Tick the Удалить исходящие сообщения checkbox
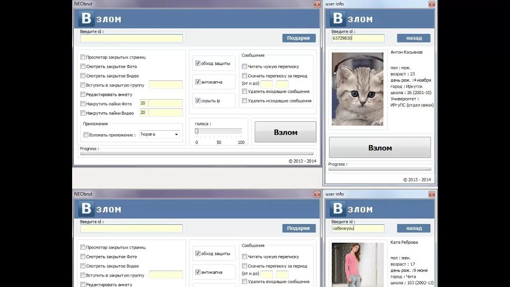 pyautogui.click(x=245, y=101)
